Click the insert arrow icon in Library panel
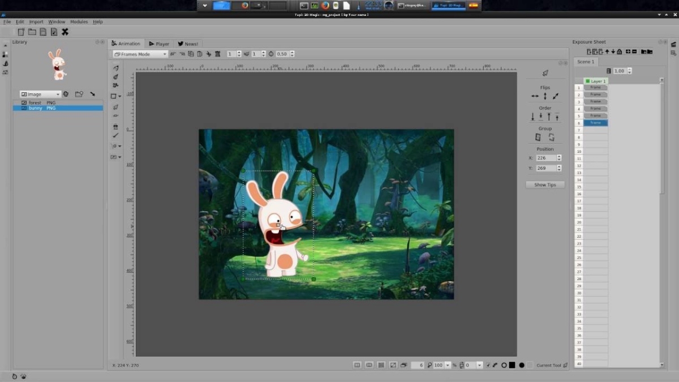This screenshot has height=382, width=679. [92, 94]
